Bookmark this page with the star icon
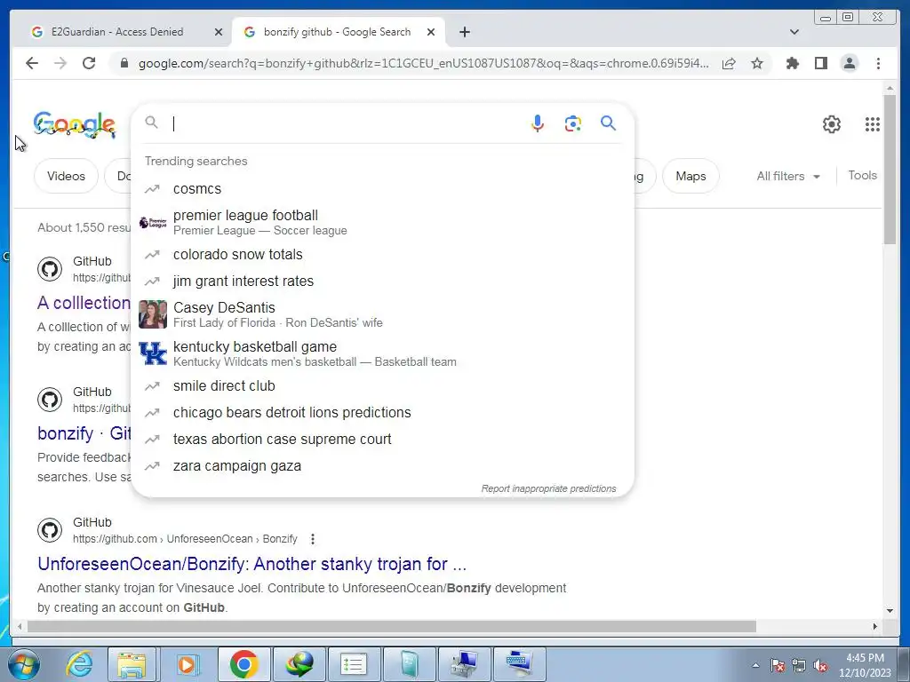 tap(757, 63)
